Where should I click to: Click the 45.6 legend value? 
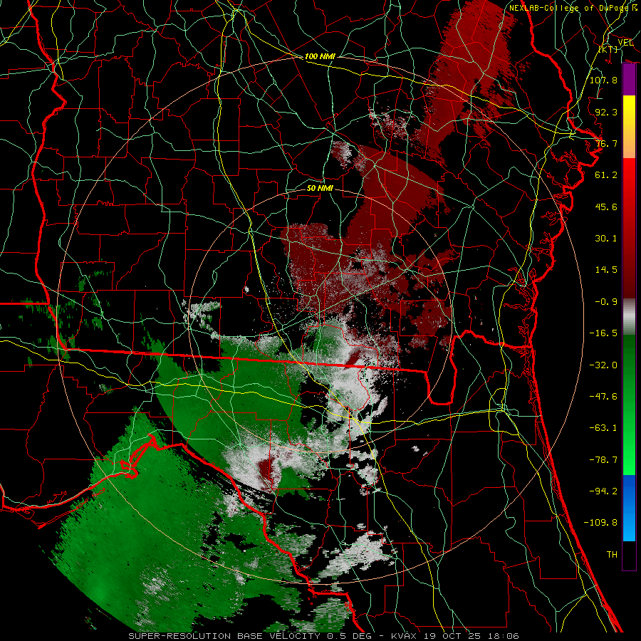(606, 207)
